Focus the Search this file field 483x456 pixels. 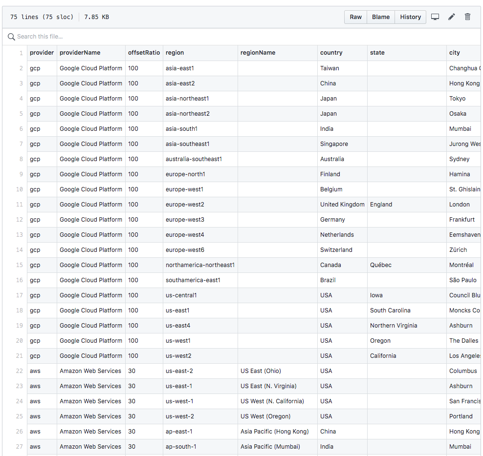[241, 37]
